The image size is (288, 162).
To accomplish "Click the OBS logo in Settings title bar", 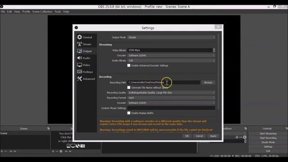I will coord(76,28).
